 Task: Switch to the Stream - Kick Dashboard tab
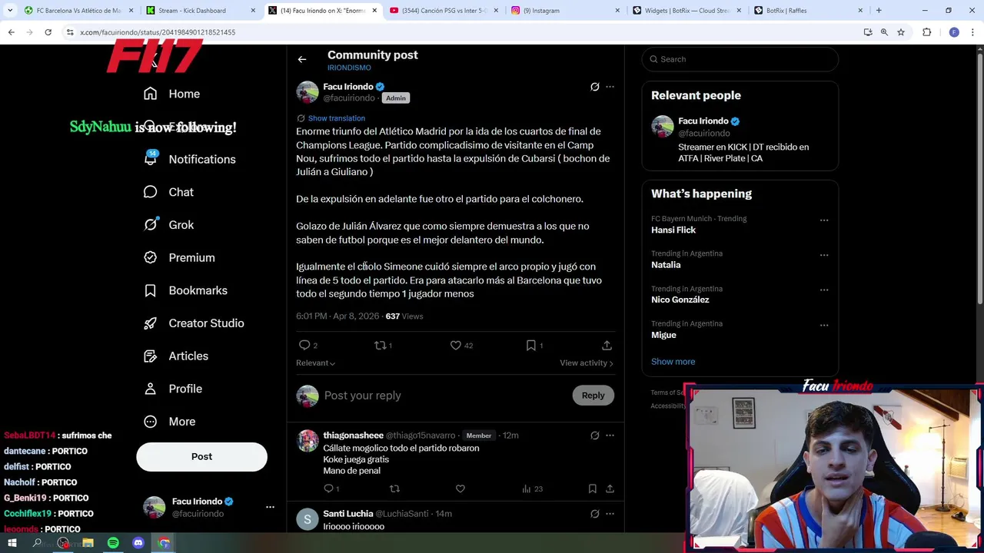point(201,11)
